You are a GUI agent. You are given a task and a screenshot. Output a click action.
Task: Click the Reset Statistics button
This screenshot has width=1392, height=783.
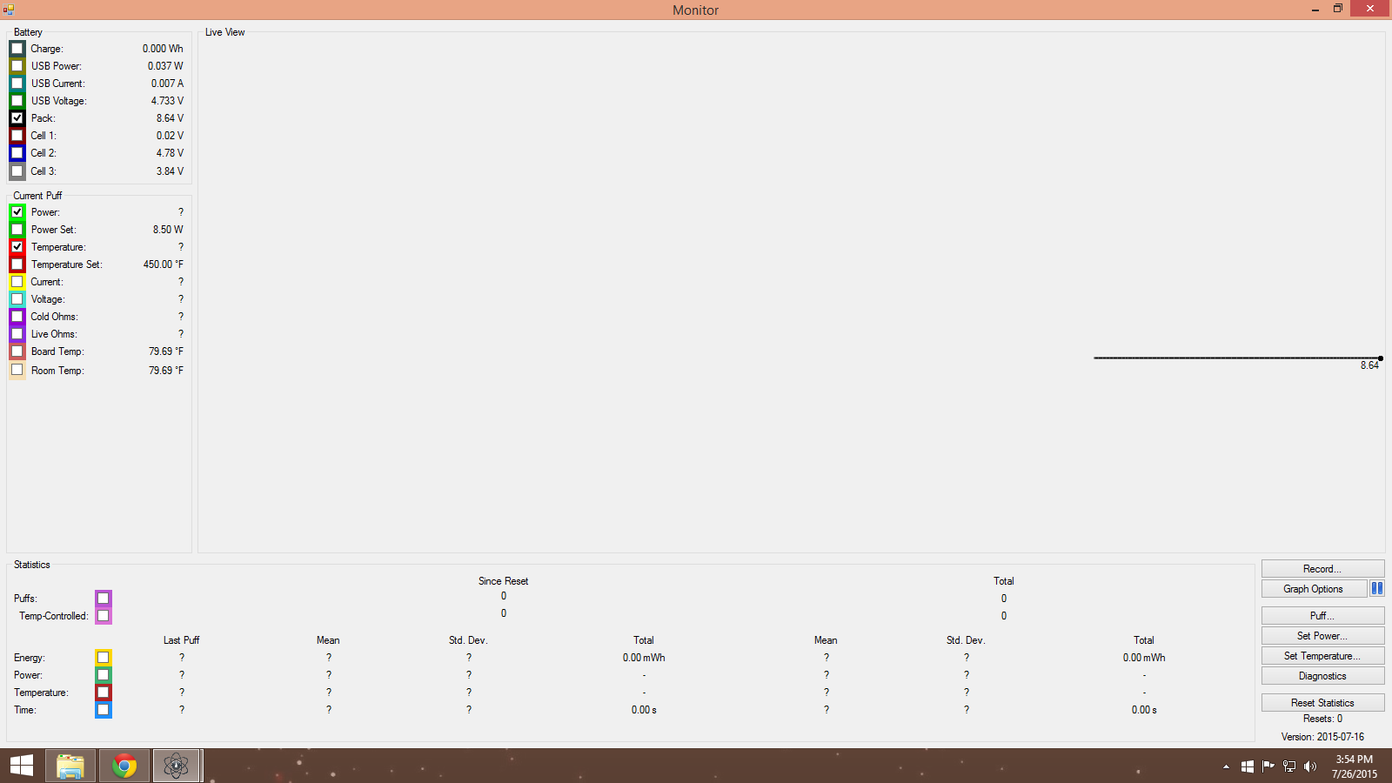1322,703
